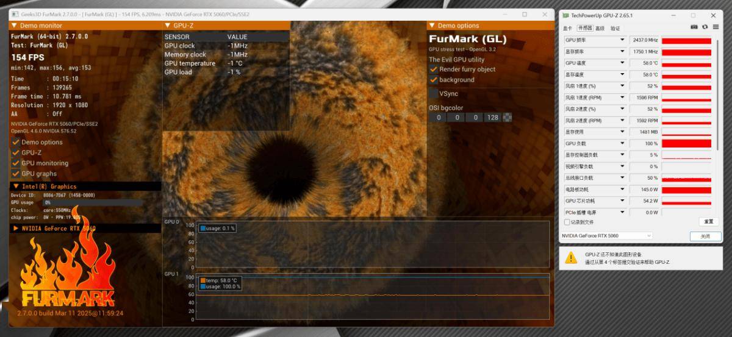
Task: Open the GPU 频率 sensor dropdown arrow
Action: [622, 40]
